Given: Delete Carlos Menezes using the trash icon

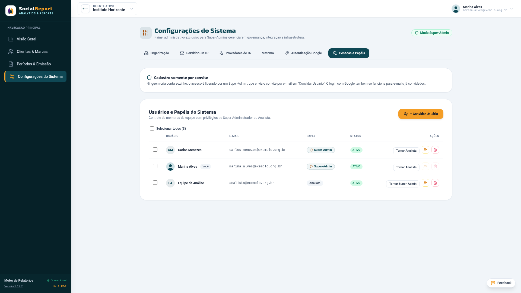Looking at the screenshot, I should point(435,150).
